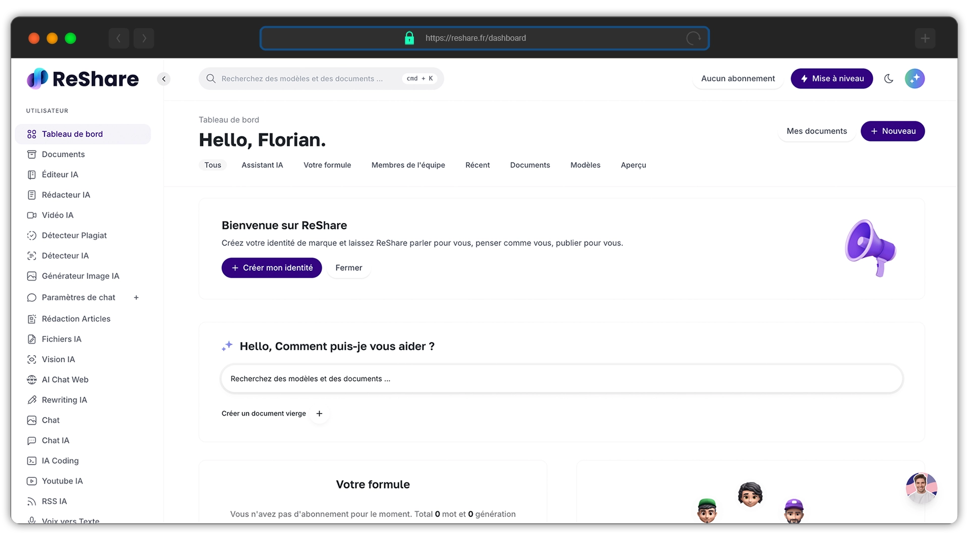Go back with browser back arrow
This screenshot has height=538, width=968.
[118, 38]
